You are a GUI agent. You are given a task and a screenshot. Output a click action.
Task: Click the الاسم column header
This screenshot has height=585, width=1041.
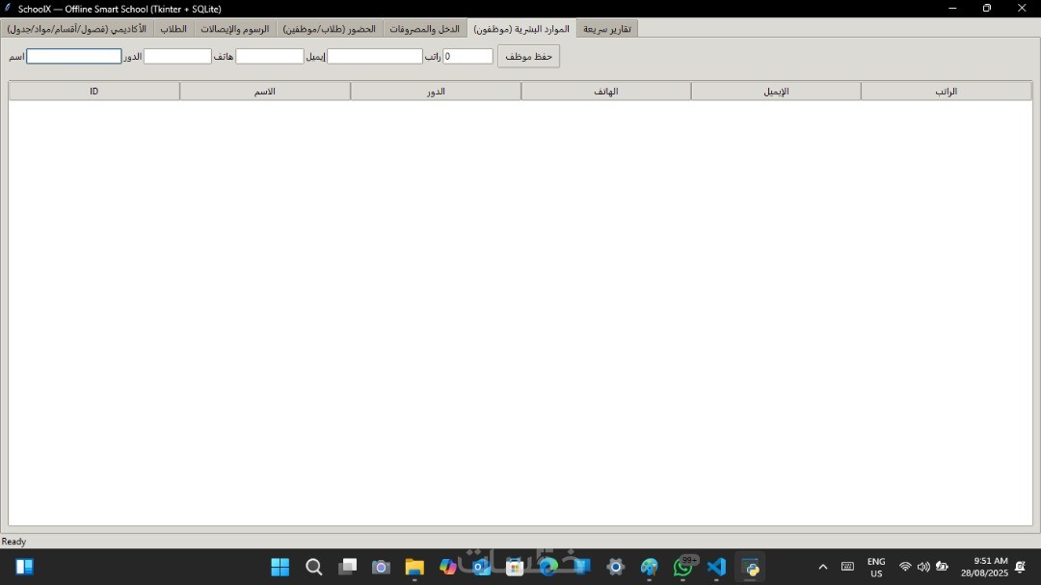(x=265, y=91)
